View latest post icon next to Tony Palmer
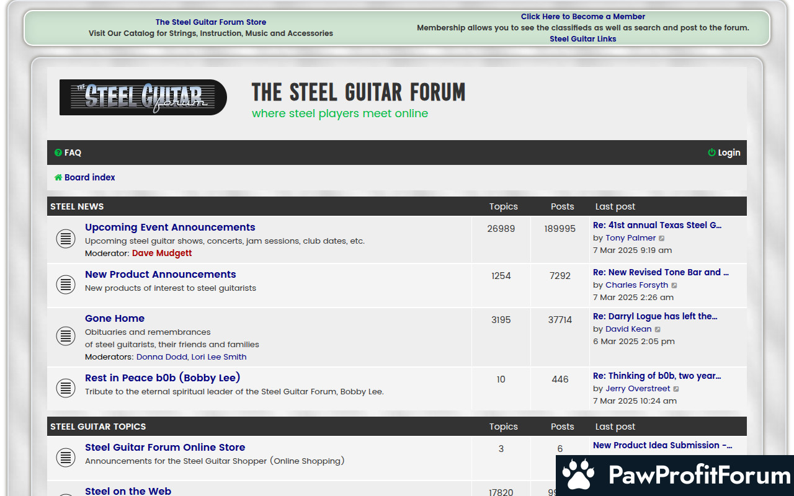Viewport: 794px width, 496px height. 662,238
